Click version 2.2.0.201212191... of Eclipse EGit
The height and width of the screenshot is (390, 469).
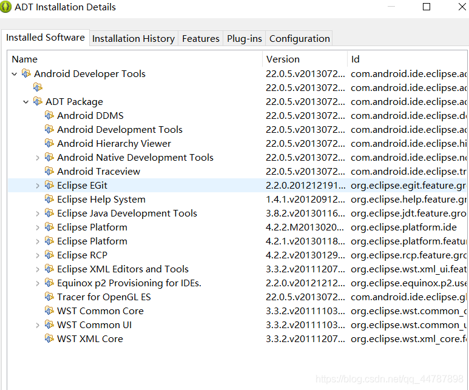click(305, 186)
